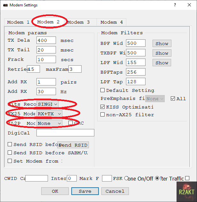The image size is (197, 202).
Task: Uncheck the PreEmphasis All checkbox
Action: [x=173, y=98]
